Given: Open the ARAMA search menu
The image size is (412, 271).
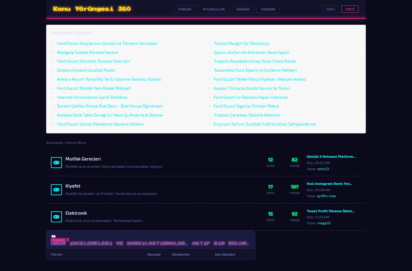Looking at the screenshot, I should (x=243, y=9).
